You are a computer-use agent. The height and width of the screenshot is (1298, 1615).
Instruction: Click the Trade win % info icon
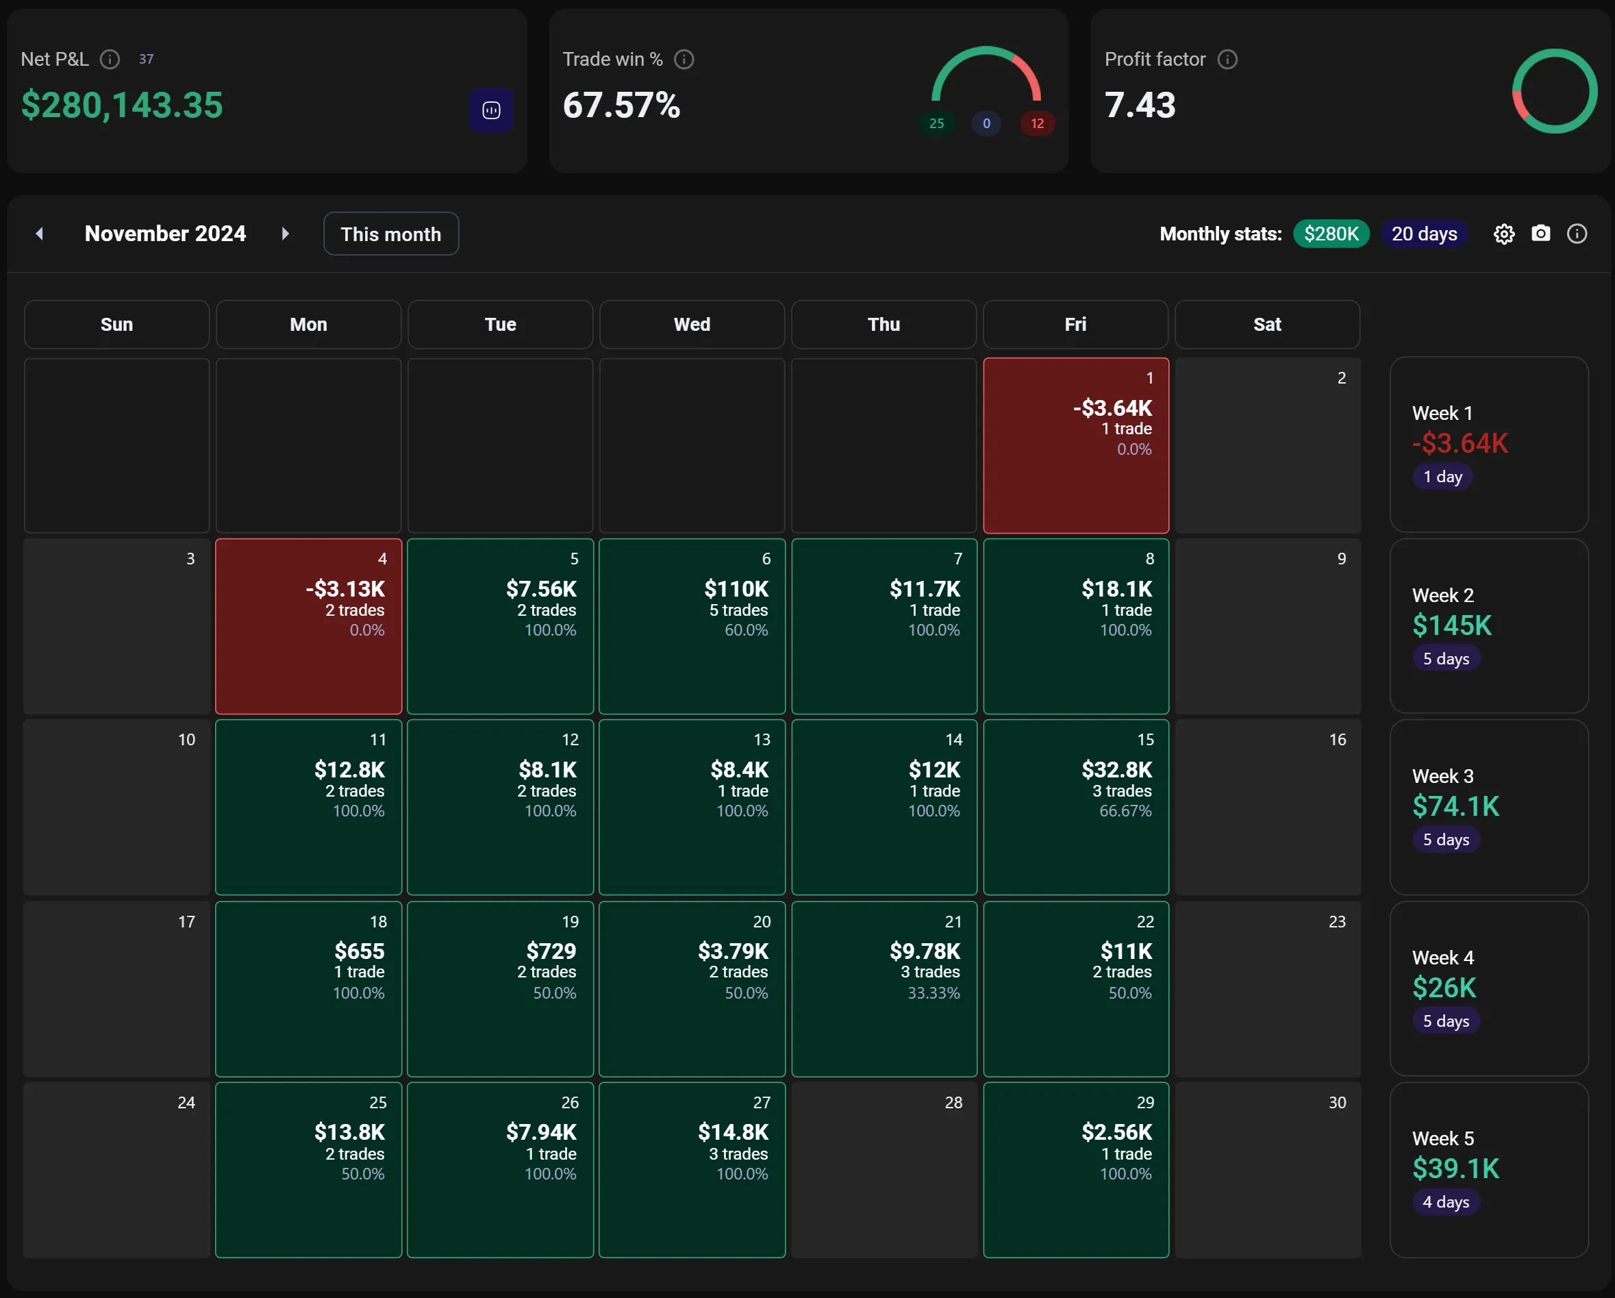(x=684, y=59)
